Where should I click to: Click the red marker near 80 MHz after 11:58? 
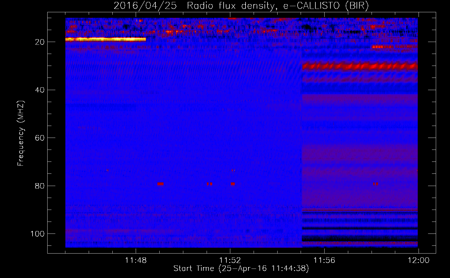[x=376, y=184]
